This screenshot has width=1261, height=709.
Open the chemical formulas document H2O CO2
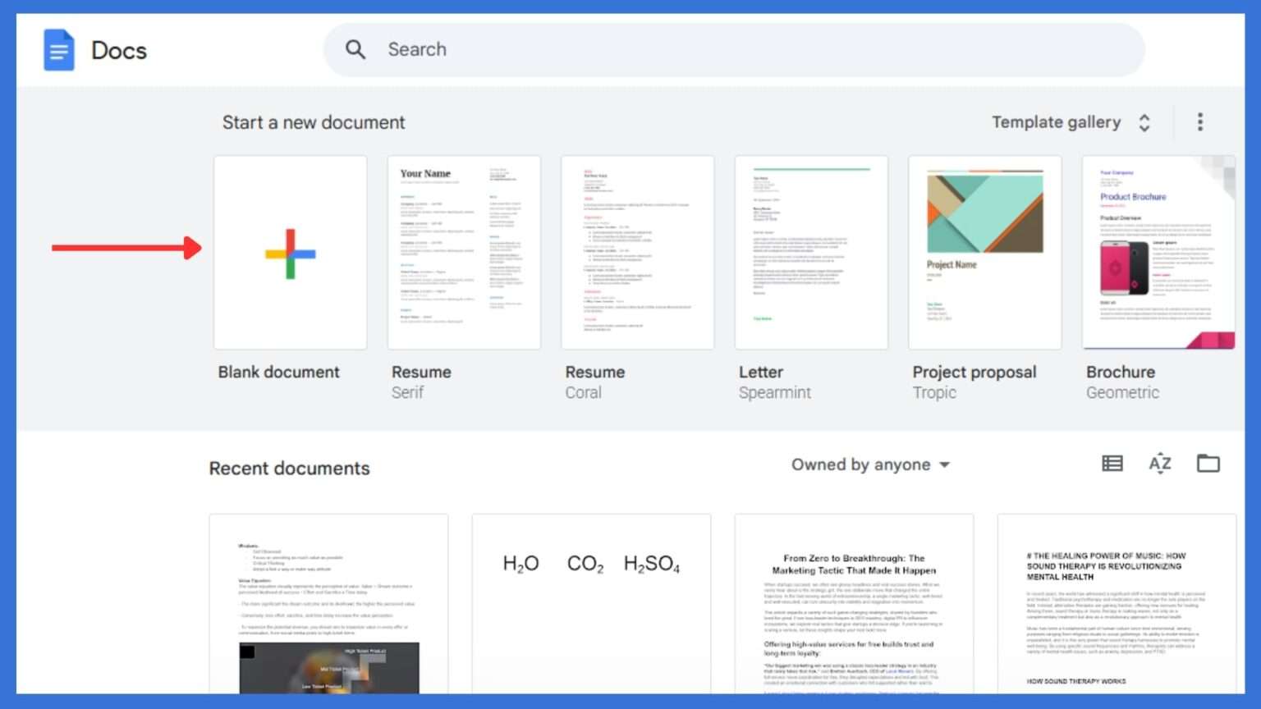(x=591, y=603)
